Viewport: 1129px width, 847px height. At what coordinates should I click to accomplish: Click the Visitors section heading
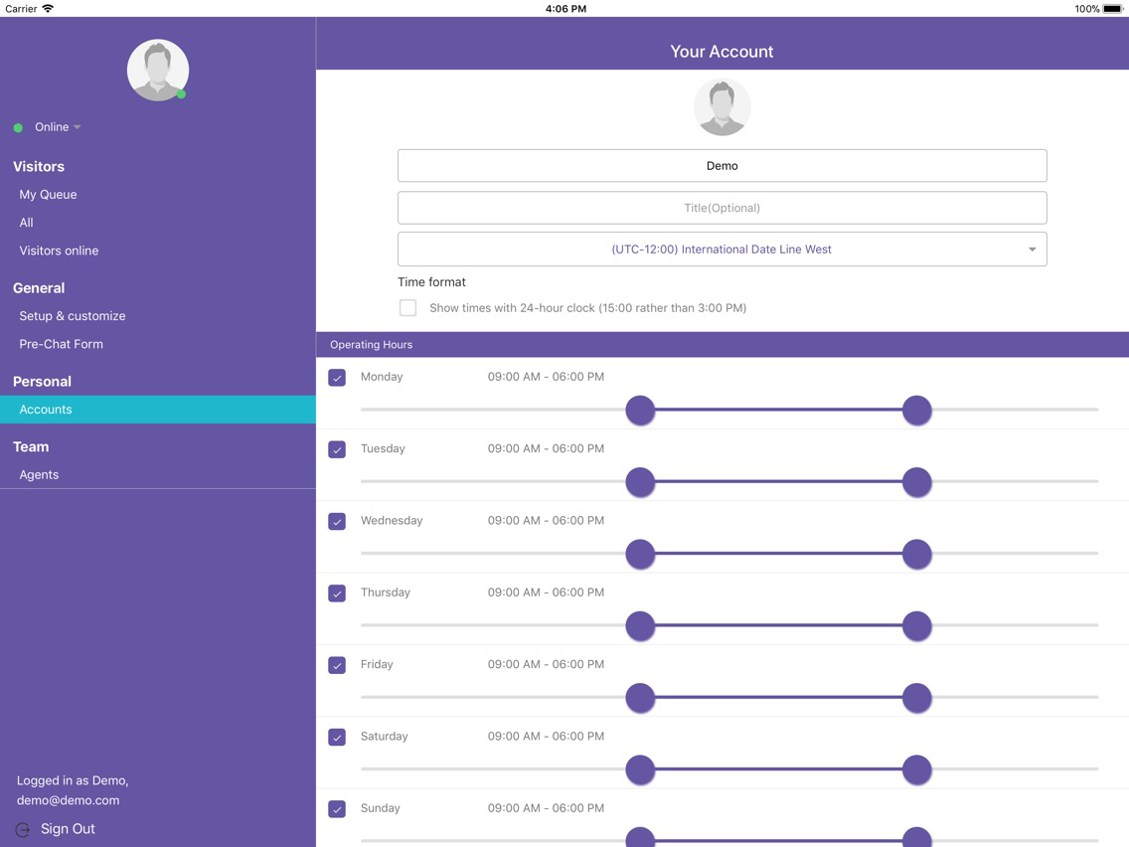39,166
